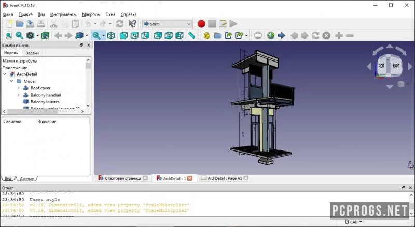Select the Roof cover tree item
415x227 pixels.
pos(40,88)
